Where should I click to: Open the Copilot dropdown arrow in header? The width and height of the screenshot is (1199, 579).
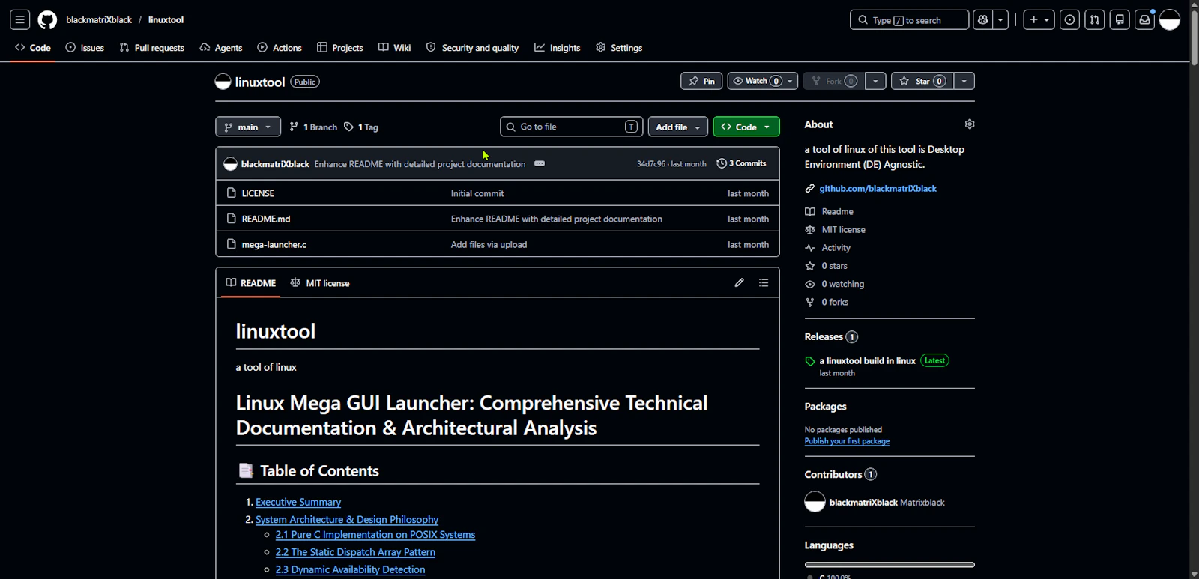click(x=1000, y=20)
